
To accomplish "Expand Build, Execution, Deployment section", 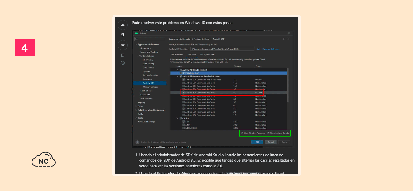I will (x=136, y=110).
